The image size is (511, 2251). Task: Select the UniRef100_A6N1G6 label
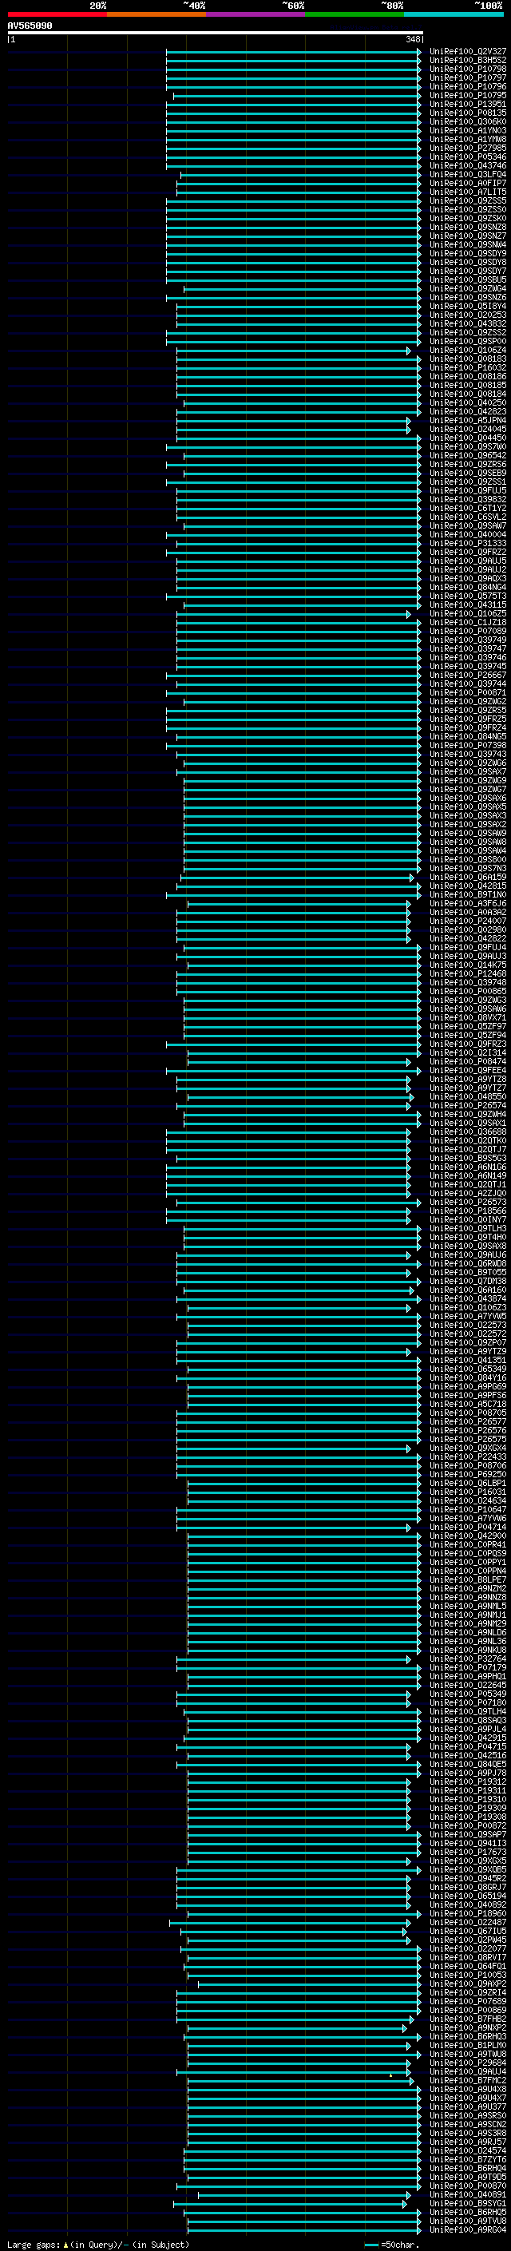(468, 1167)
